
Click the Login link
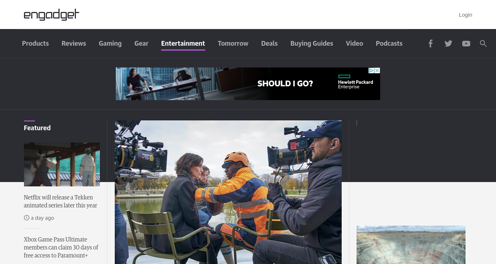tap(465, 15)
